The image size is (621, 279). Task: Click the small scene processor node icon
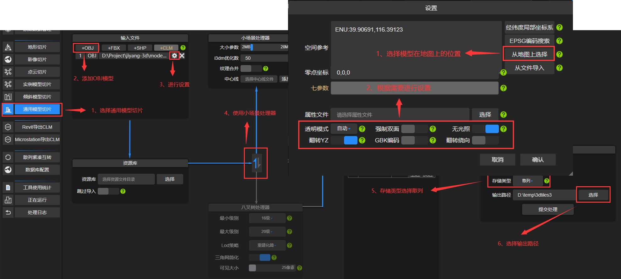[256, 163]
